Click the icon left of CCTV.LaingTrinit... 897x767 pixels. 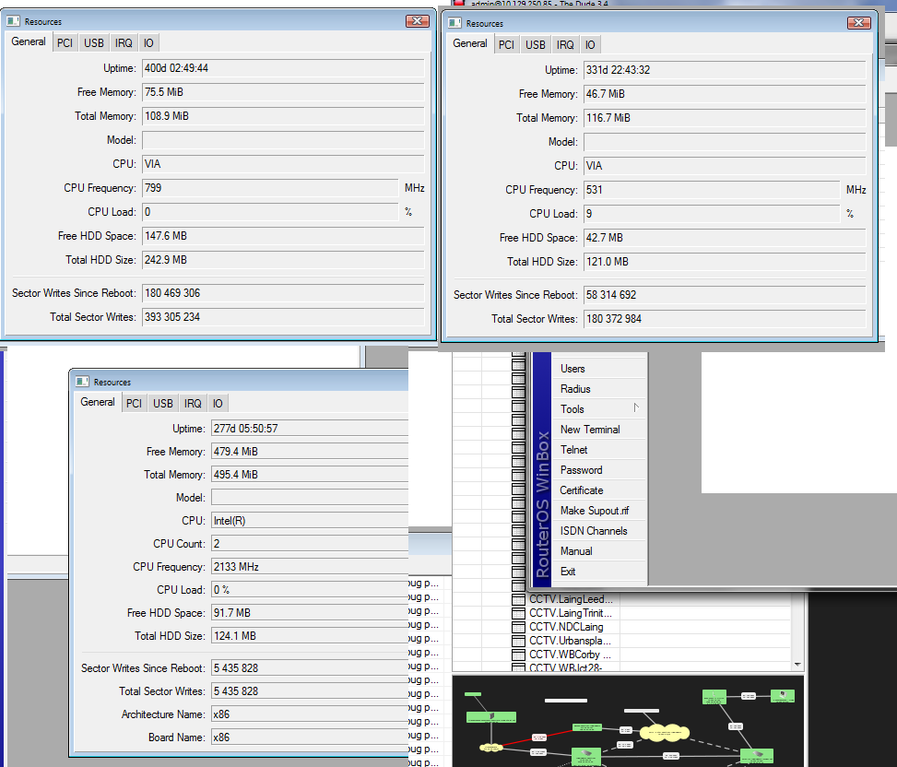518,613
